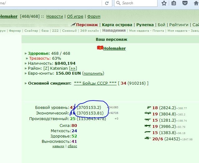Click the сброс link
The height and width of the screenshot is (163, 199).
pos(72,146)
